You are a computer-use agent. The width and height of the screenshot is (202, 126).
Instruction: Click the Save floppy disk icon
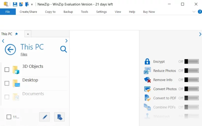tap(15, 4)
